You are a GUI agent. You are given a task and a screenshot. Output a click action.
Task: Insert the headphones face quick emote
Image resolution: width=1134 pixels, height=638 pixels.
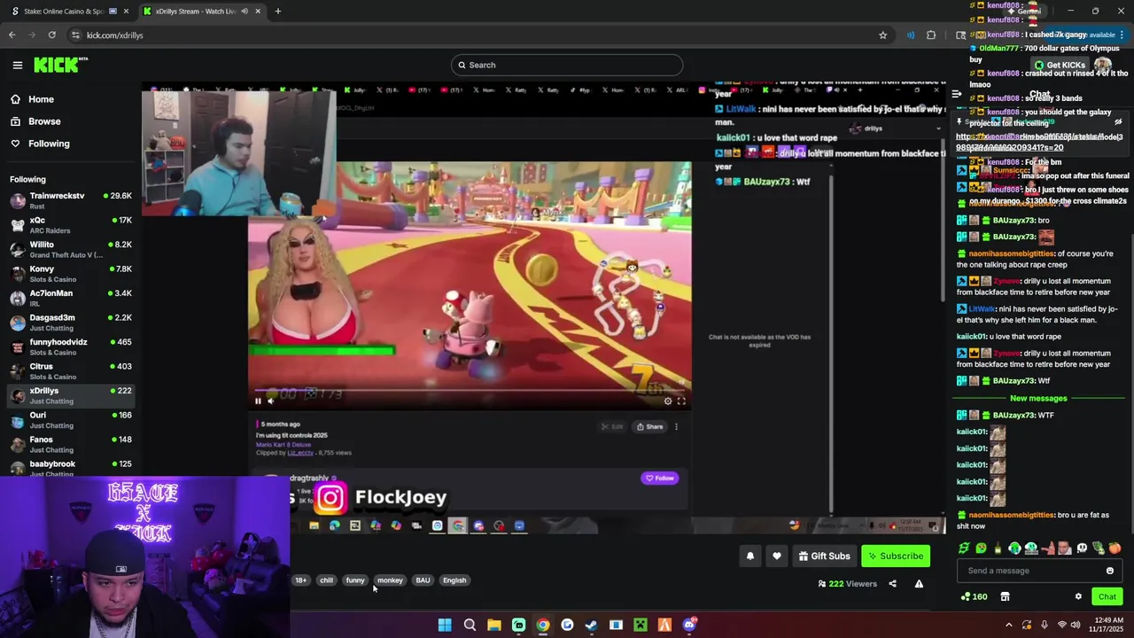tap(1014, 549)
